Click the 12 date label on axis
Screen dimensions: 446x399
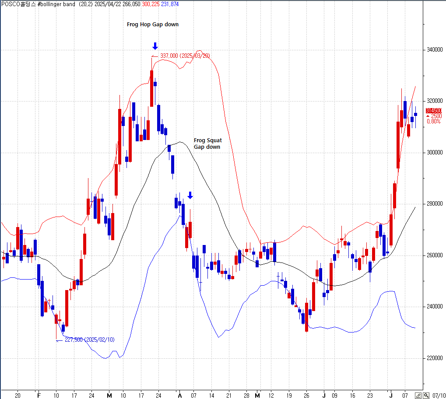pos(271,395)
